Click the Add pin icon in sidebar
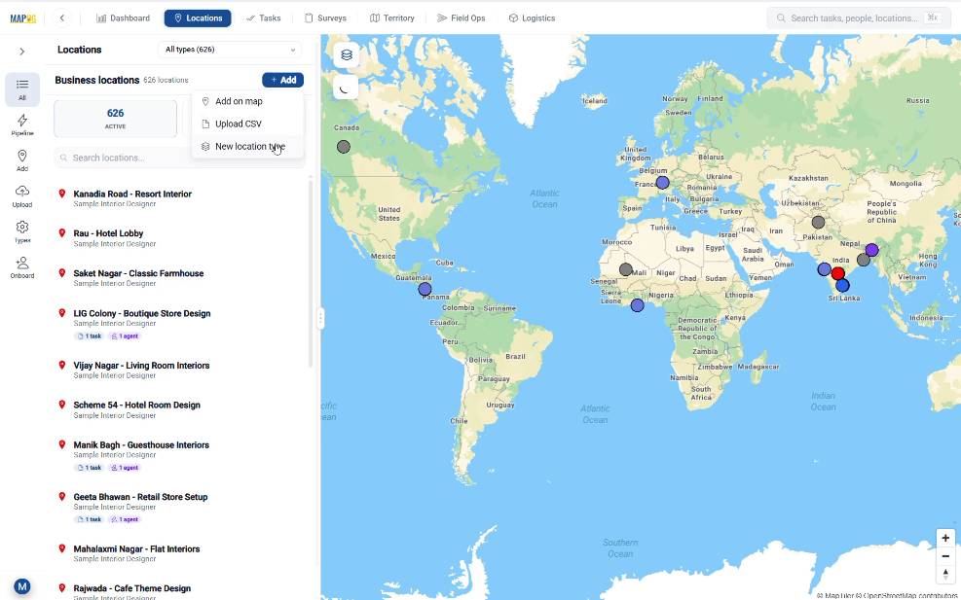This screenshot has width=961, height=600. tap(22, 160)
